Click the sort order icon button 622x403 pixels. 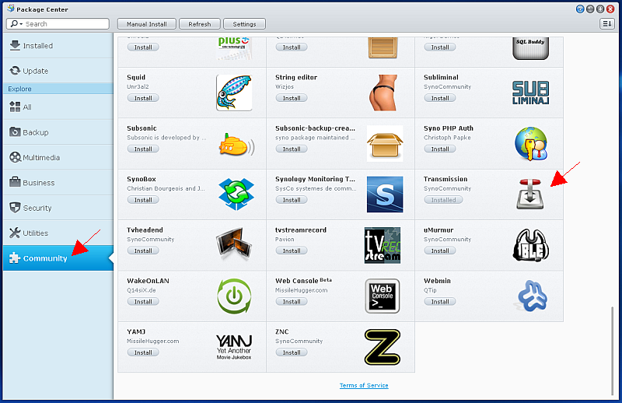(x=607, y=24)
